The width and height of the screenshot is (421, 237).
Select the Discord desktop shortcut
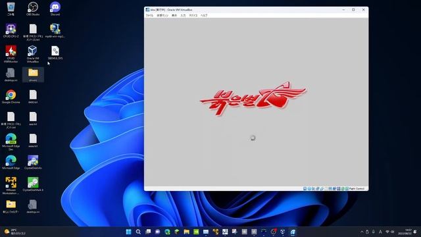(x=55, y=9)
